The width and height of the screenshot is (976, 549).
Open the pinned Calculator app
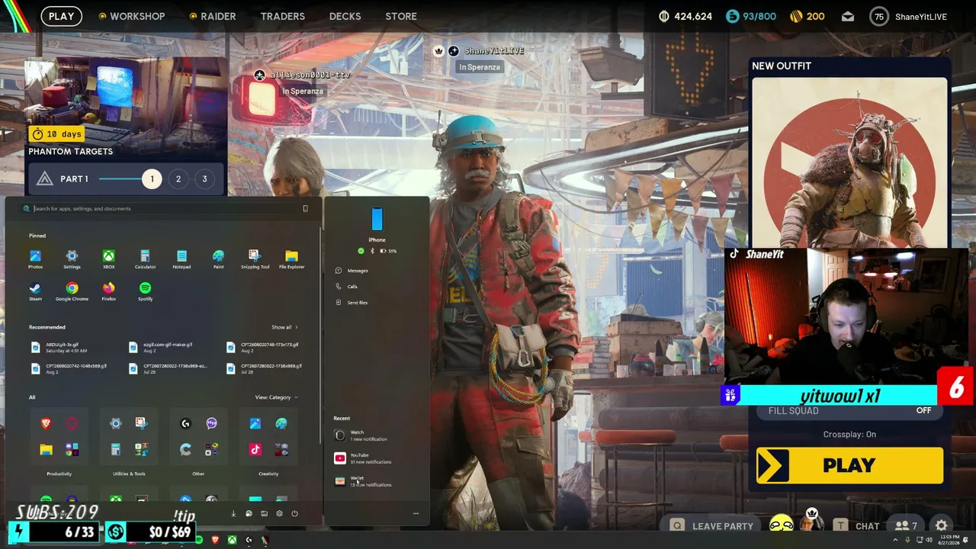coord(145,258)
